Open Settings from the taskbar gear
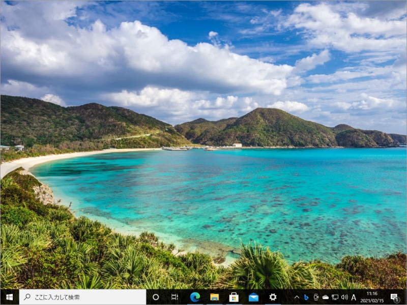 click(x=273, y=297)
